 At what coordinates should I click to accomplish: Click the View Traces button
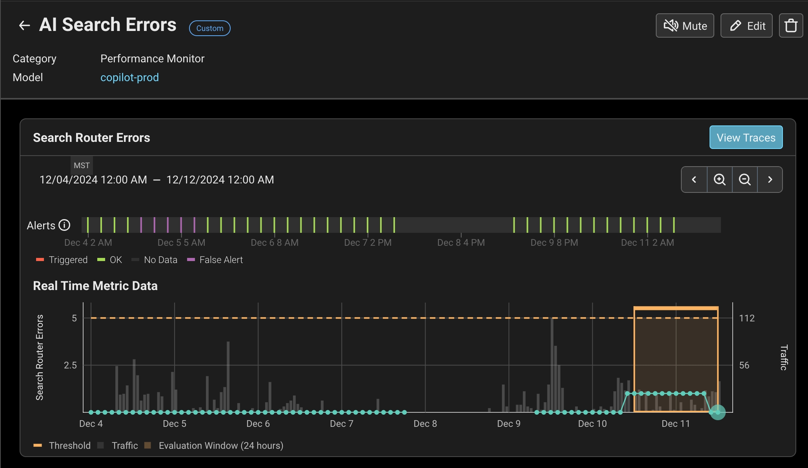point(746,138)
